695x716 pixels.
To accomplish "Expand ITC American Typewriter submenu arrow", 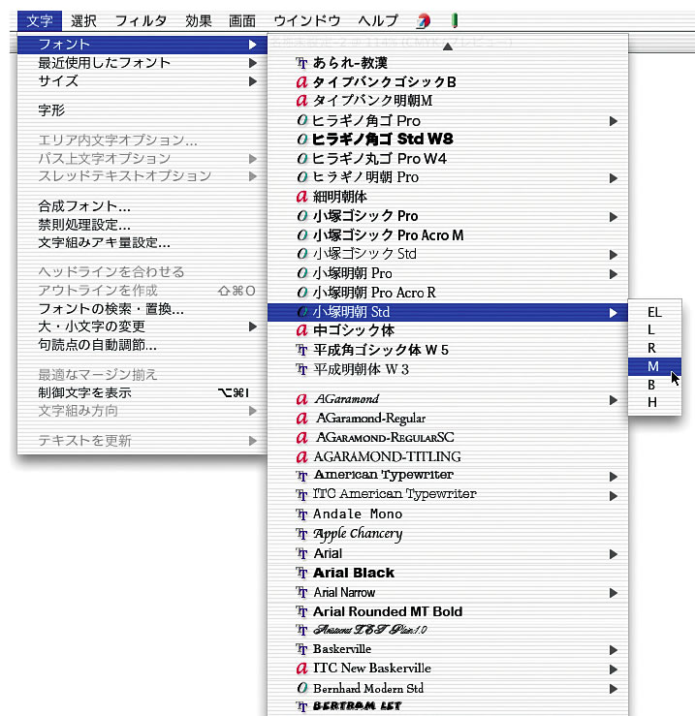I will click(x=614, y=496).
